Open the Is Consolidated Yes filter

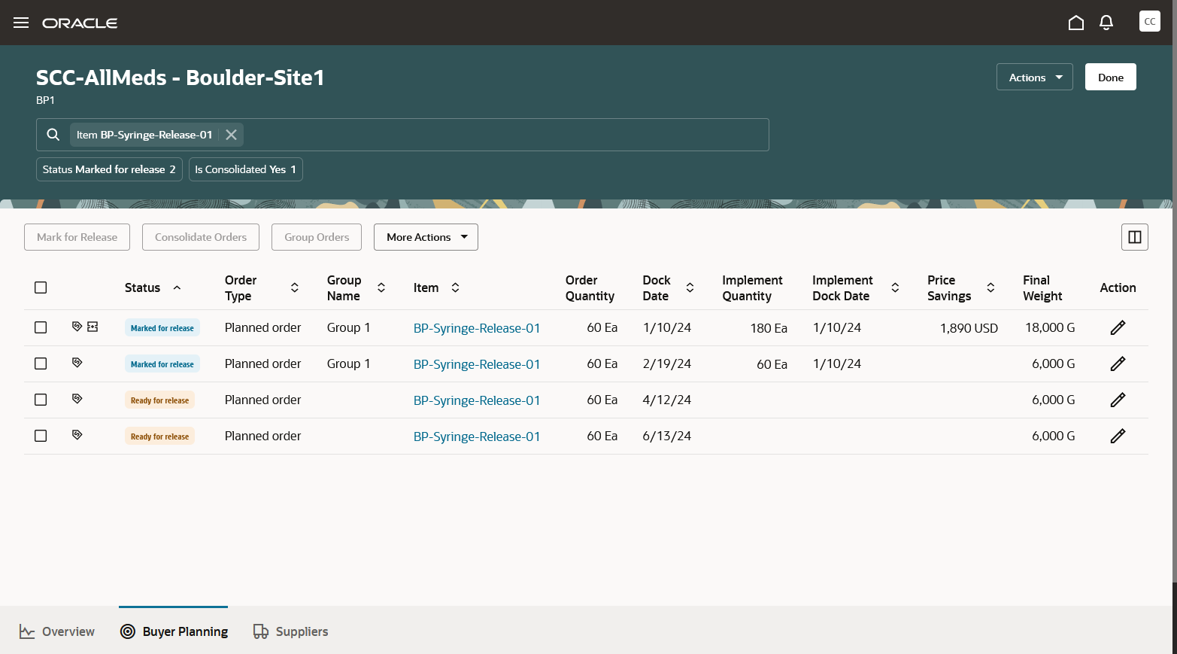(246, 169)
